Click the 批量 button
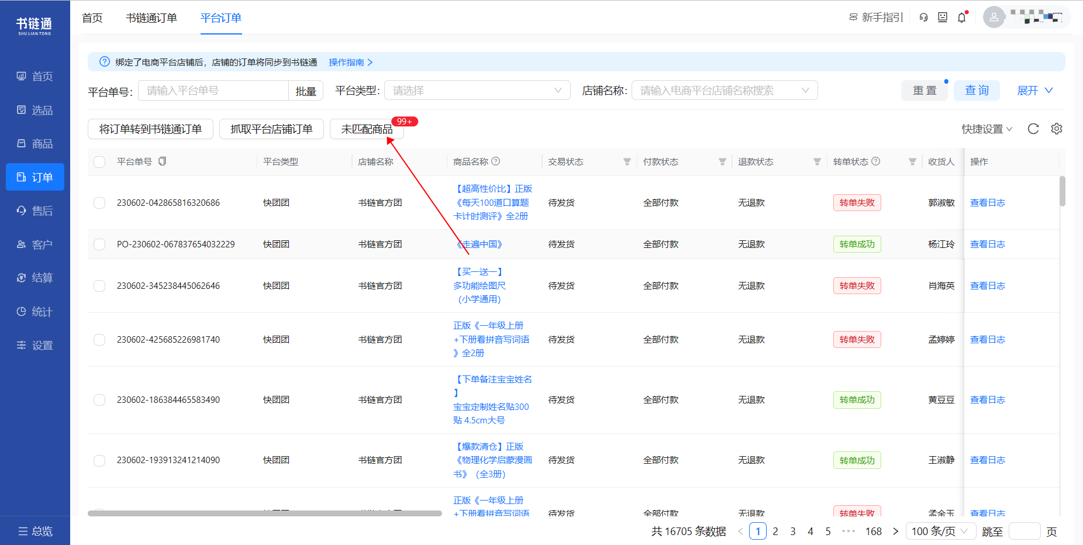 306,91
